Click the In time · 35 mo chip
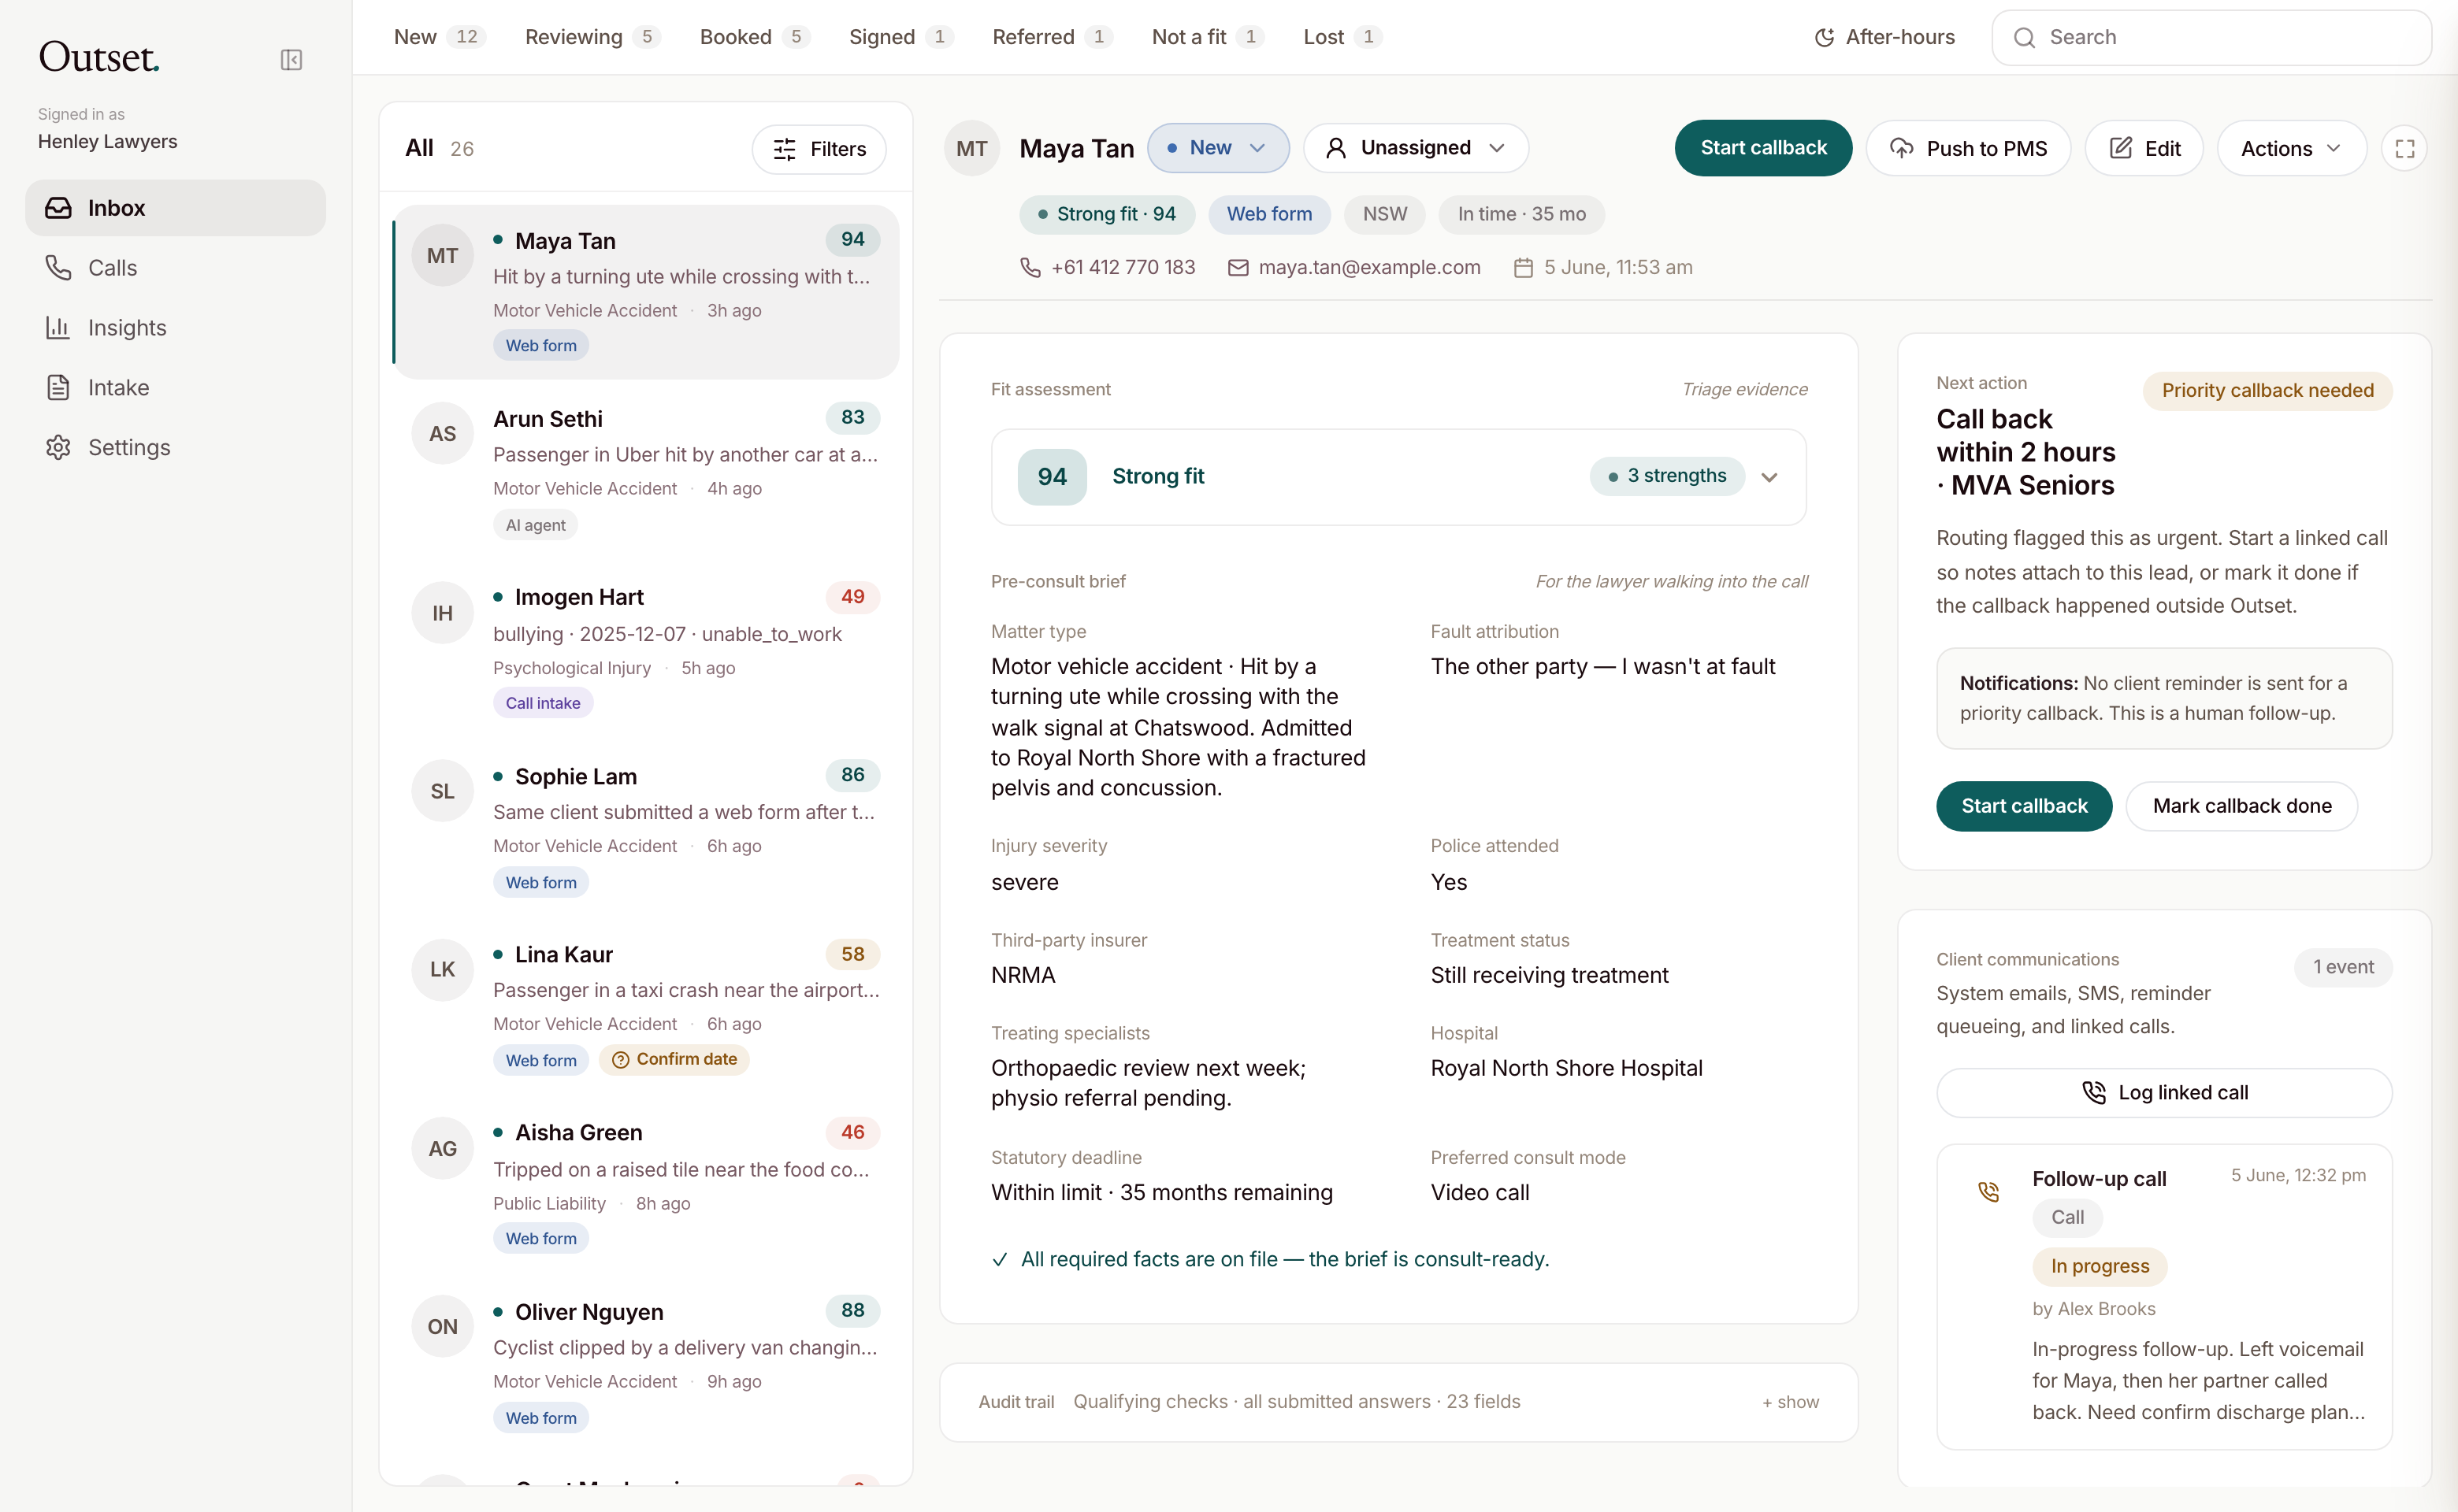2458x1512 pixels. point(1520,214)
